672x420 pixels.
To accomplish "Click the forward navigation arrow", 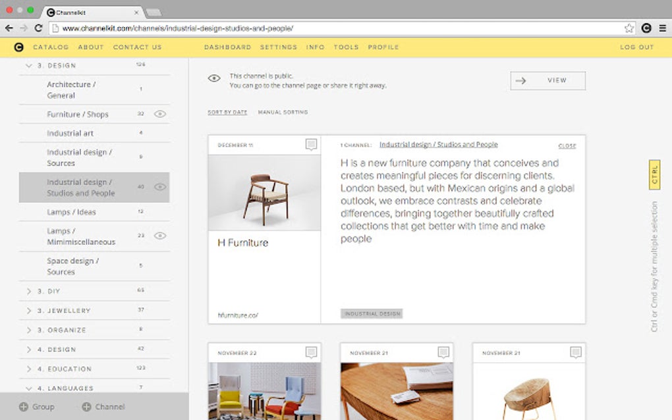I will pyautogui.click(x=24, y=28).
